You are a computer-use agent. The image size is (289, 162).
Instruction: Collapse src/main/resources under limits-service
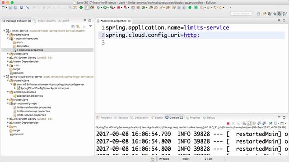[8, 38]
